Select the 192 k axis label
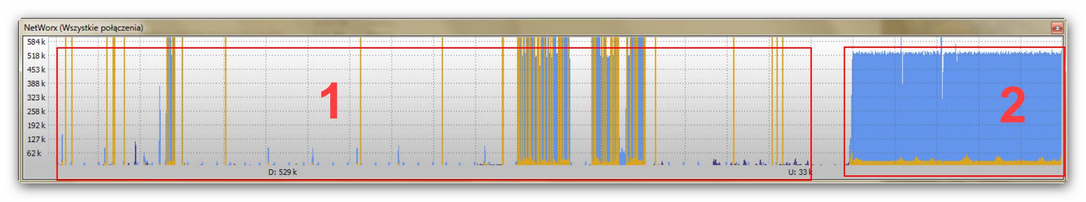The height and width of the screenshot is (202, 1086). [36, 126]
